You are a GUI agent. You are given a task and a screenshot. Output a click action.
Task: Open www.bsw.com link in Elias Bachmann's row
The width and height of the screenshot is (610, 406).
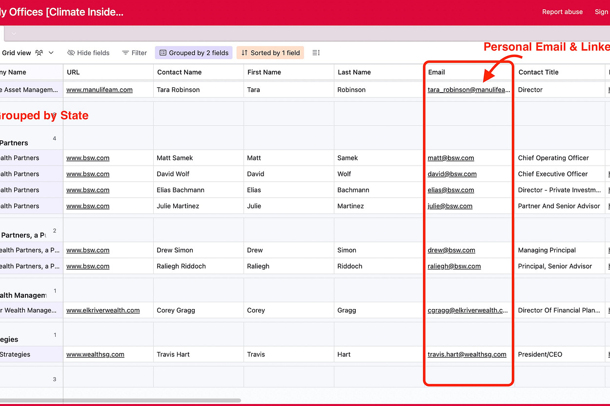88,190
